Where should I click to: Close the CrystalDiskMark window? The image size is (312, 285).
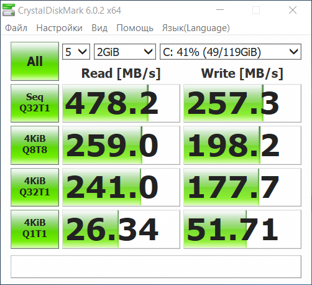[x=293, y=10]
